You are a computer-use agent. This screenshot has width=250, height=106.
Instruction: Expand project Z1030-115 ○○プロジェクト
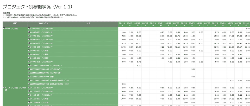pyautogui.click(x=29, y=28)
